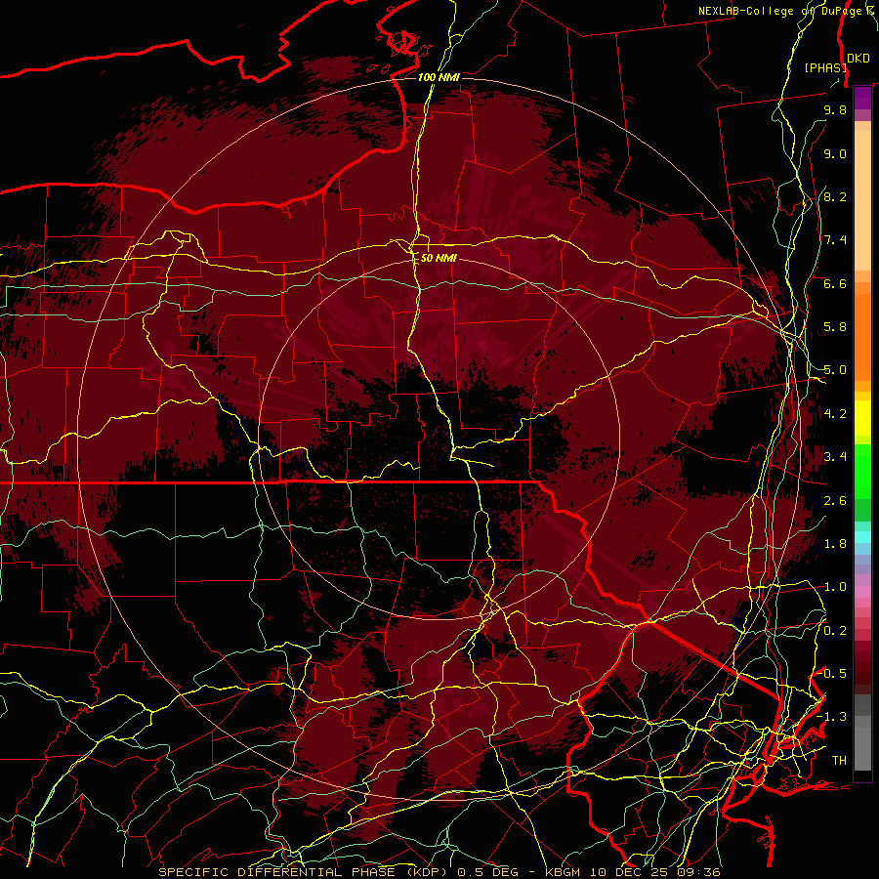The image size is (879, 879).
Task: Click the 6.6 value on the color scale
Action: pyautogui.click(x=835, y=283)
